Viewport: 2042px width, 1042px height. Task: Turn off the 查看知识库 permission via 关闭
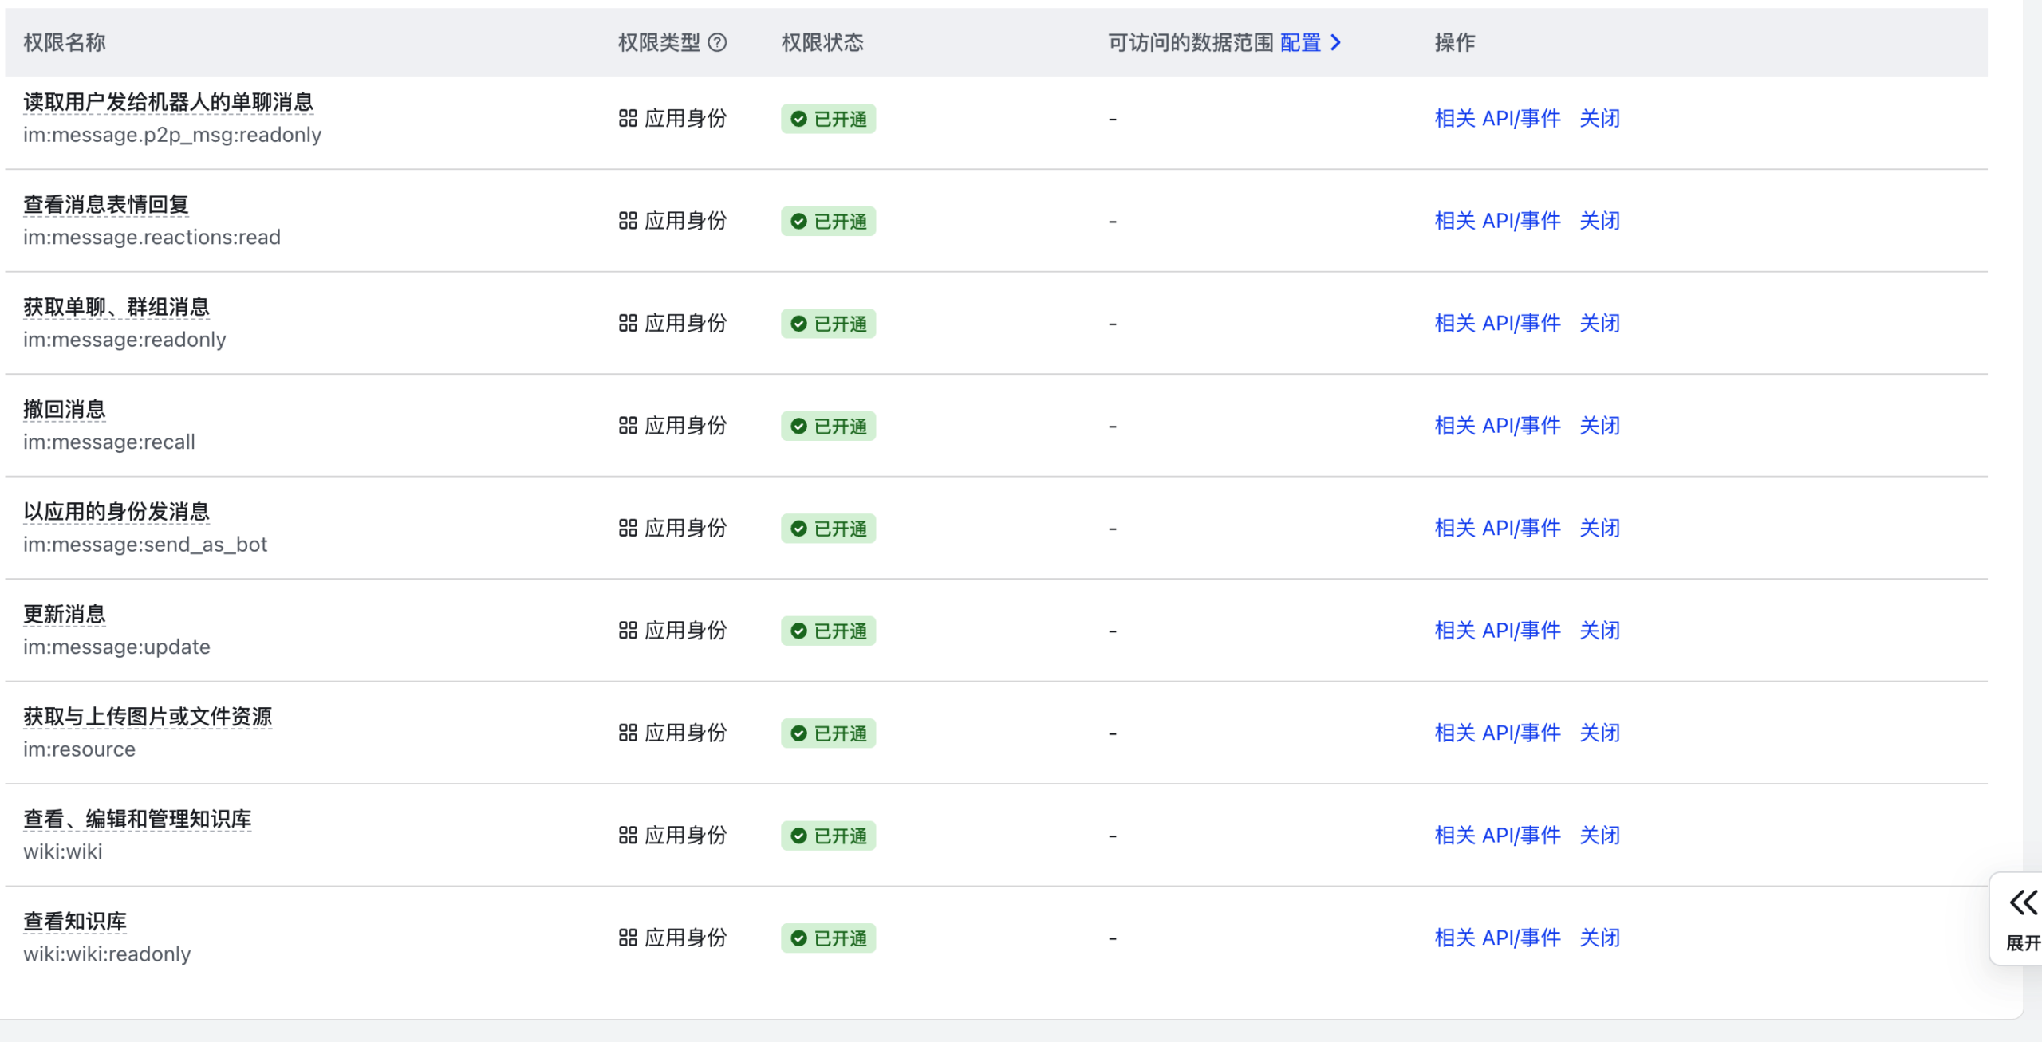(1599, 938)
